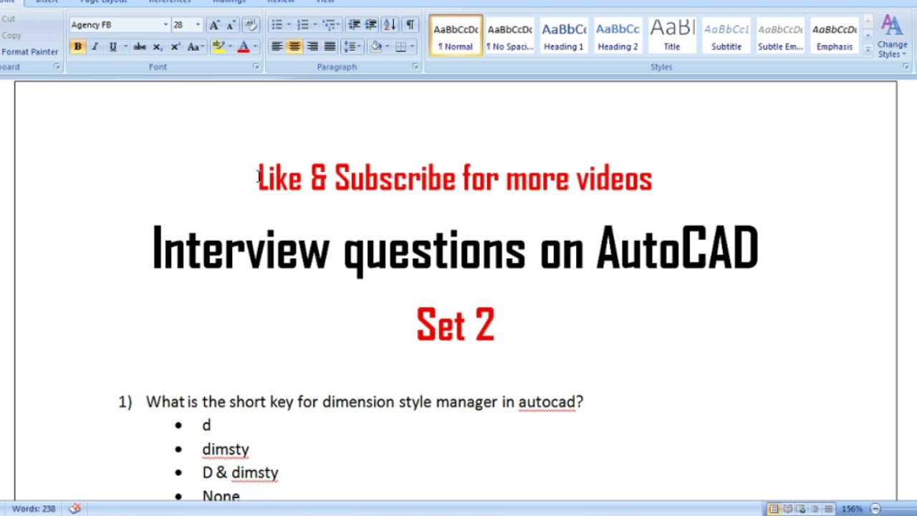Switch to Full Screen Reading view
The image size is (917, 516).
[x=787, y=509]
